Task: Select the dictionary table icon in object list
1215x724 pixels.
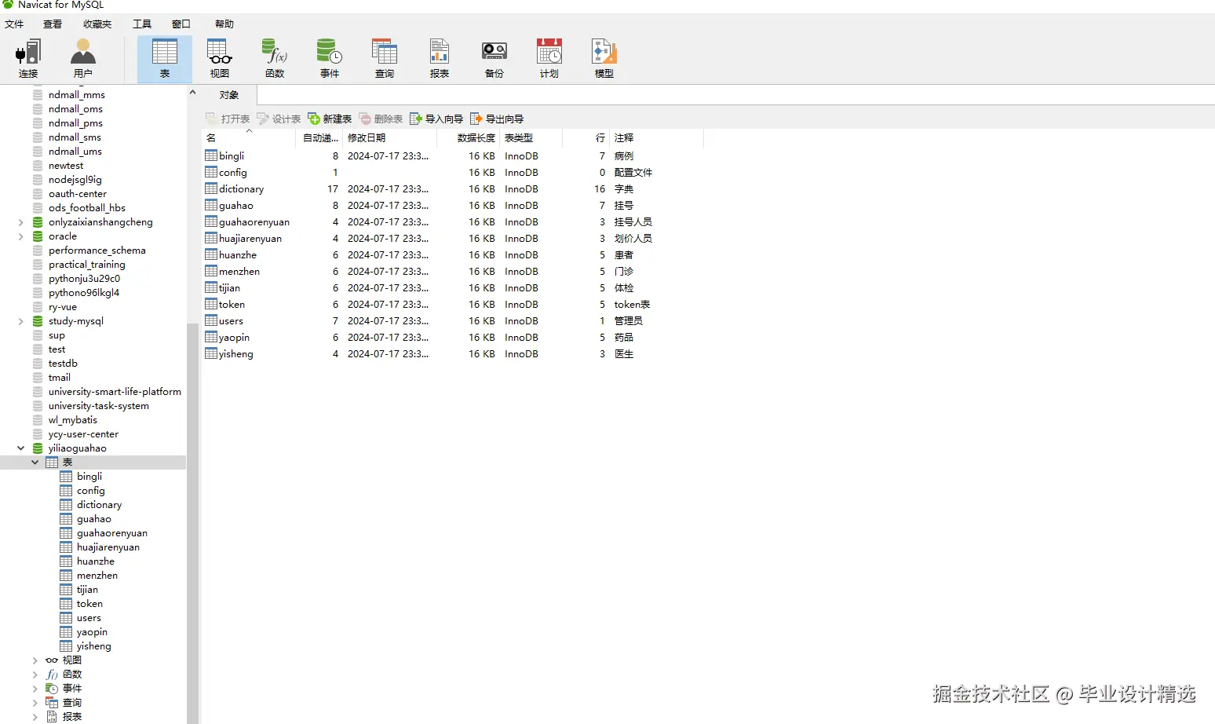Action: pos(211,188)
